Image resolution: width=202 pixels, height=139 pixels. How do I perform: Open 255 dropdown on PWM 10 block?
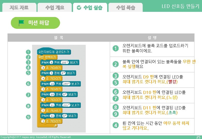pos(67,84)
